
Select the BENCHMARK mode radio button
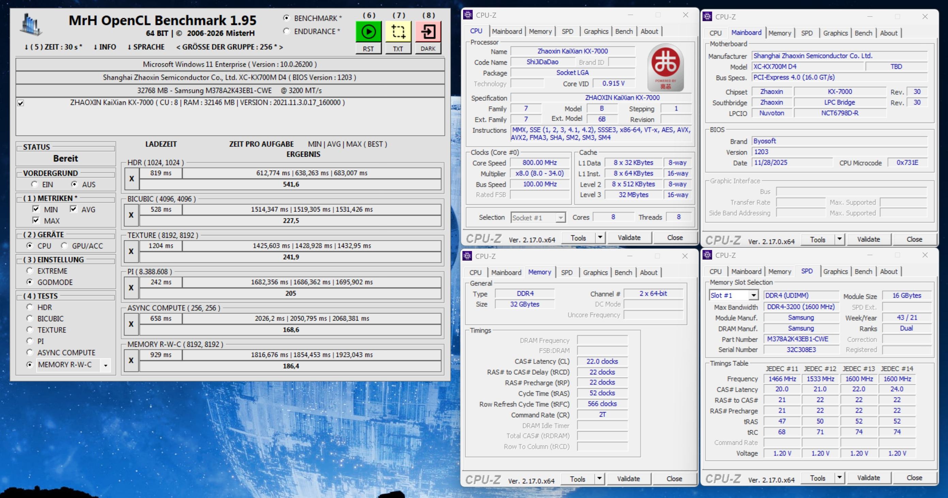pyautogui.click(x=286, y=18)
